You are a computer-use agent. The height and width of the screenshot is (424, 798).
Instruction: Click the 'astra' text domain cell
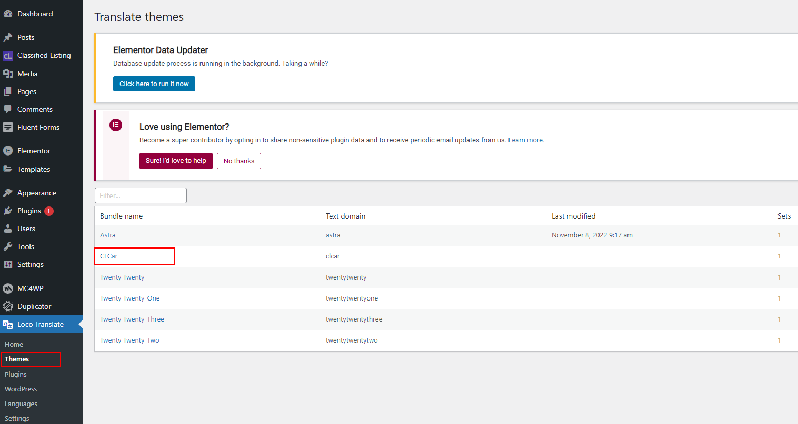click(x=333, y=235)
